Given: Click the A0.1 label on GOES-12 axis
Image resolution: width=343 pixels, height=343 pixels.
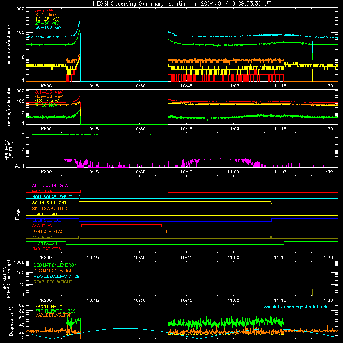Looking at the screenshot, I should pyautogui.click(x=20, y=166).
